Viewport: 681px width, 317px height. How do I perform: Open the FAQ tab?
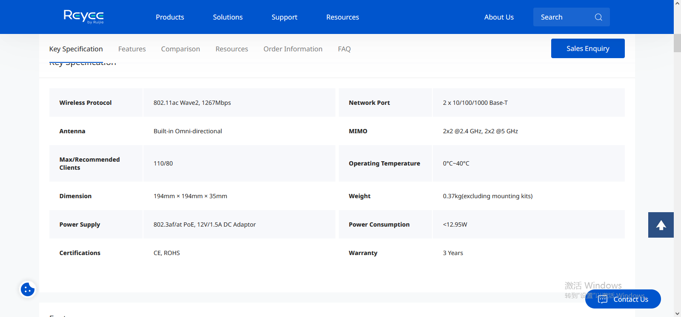coord(344,49)
